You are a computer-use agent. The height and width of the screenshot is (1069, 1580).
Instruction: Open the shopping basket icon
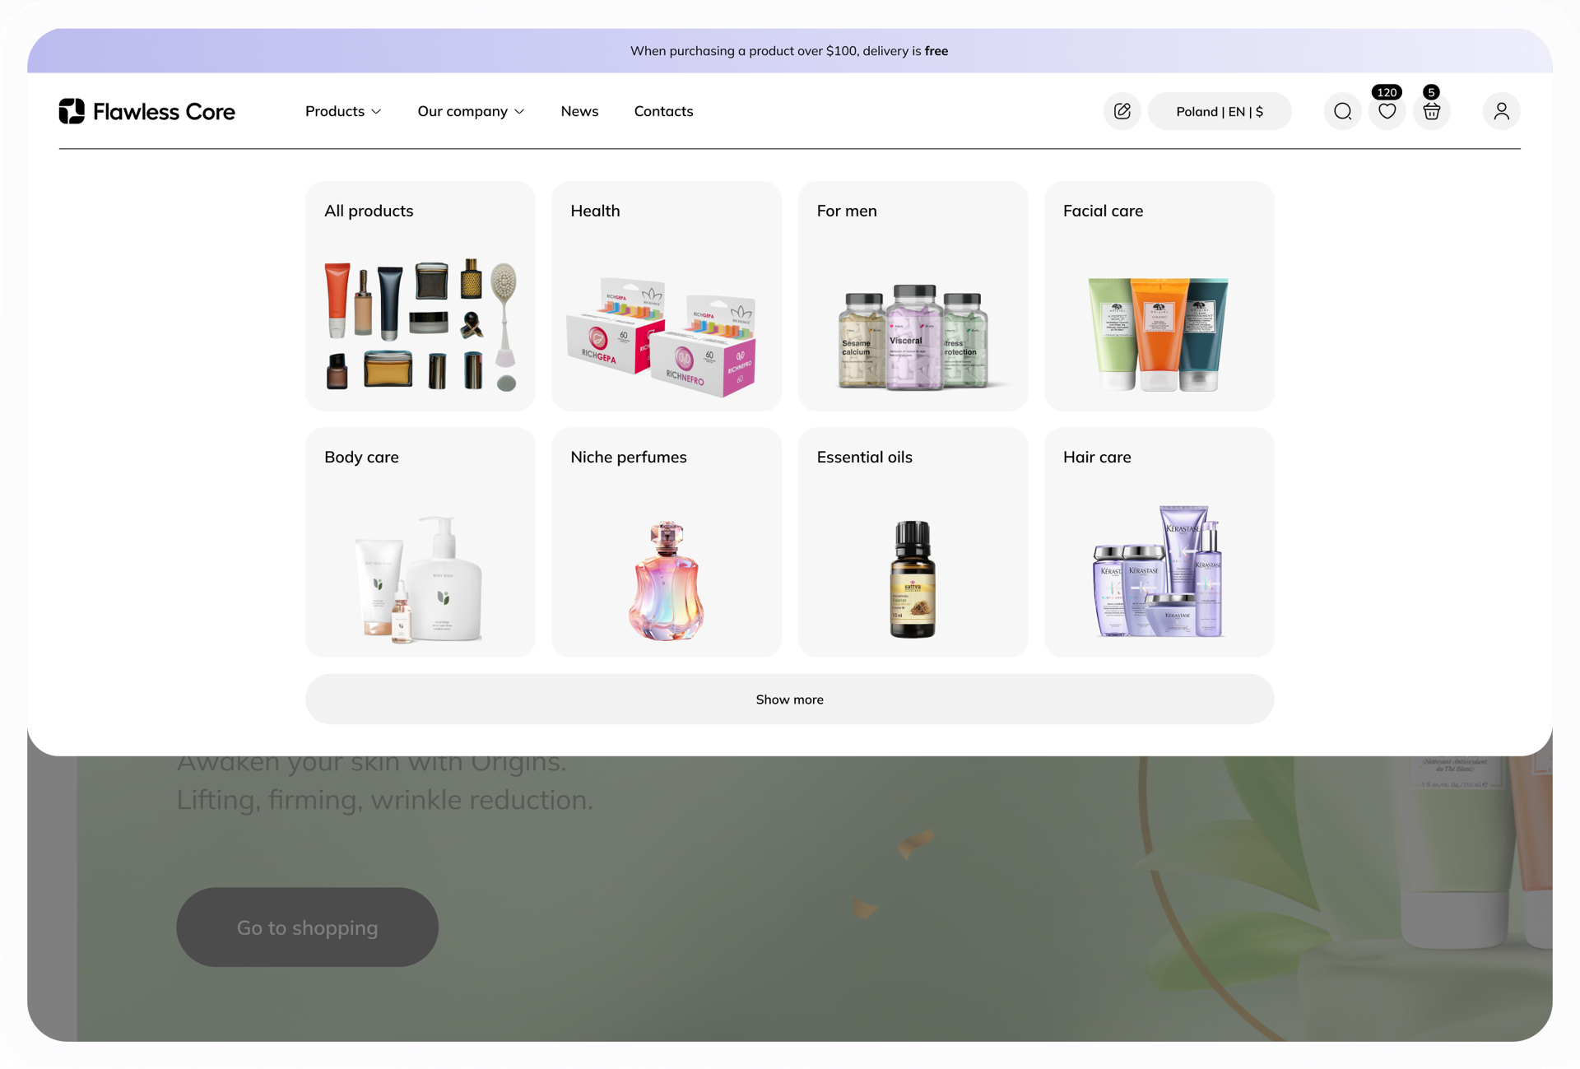[1431, 112]
